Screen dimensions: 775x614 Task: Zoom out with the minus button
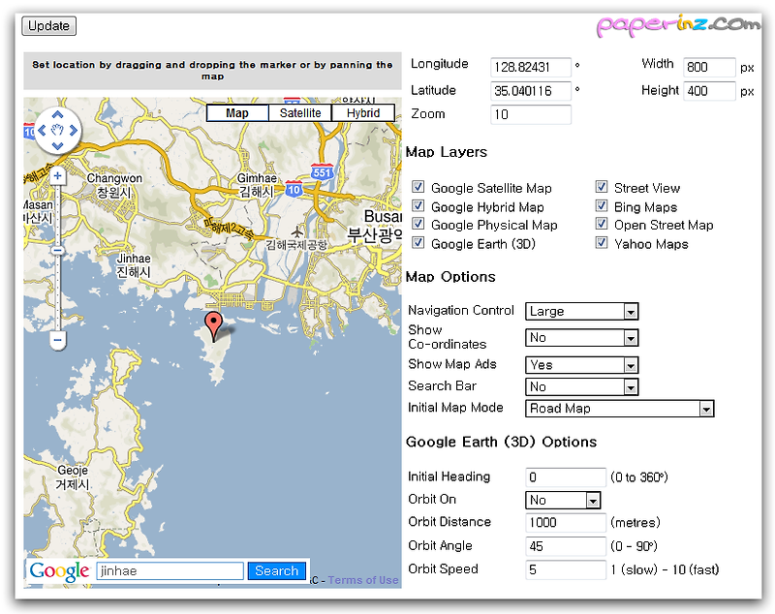pos(58,340)
